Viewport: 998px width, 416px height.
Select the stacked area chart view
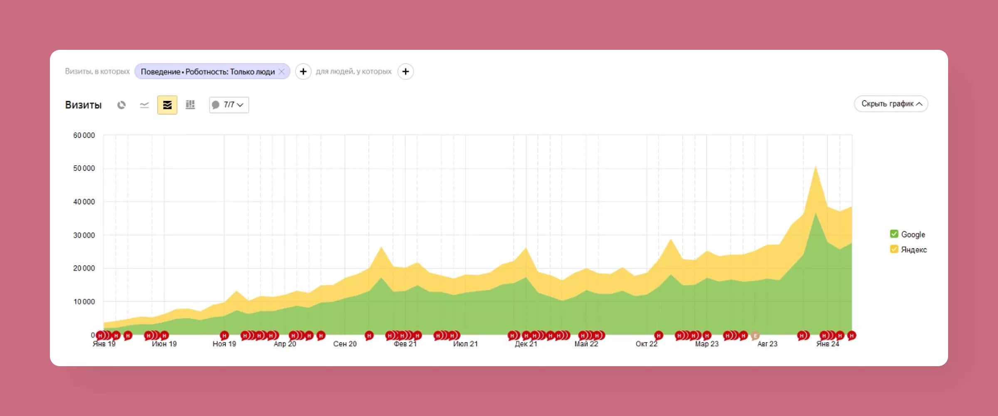pyautogui.click(x=167, y=105)
